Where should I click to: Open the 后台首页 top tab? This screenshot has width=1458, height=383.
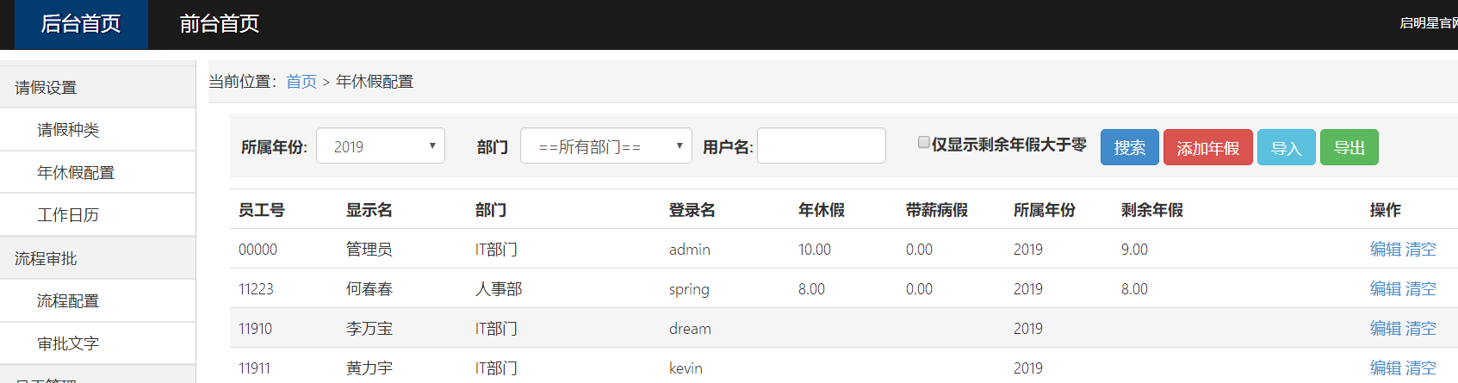point(81,24)
